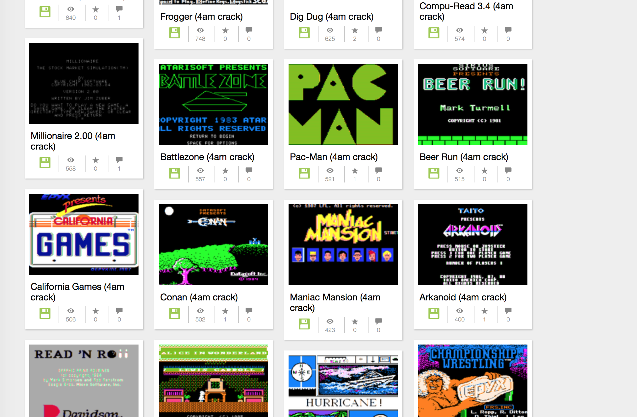Screen dimensions: 637x417
Task: Open the Conan (4am crack) title
Action: (199, 297)
